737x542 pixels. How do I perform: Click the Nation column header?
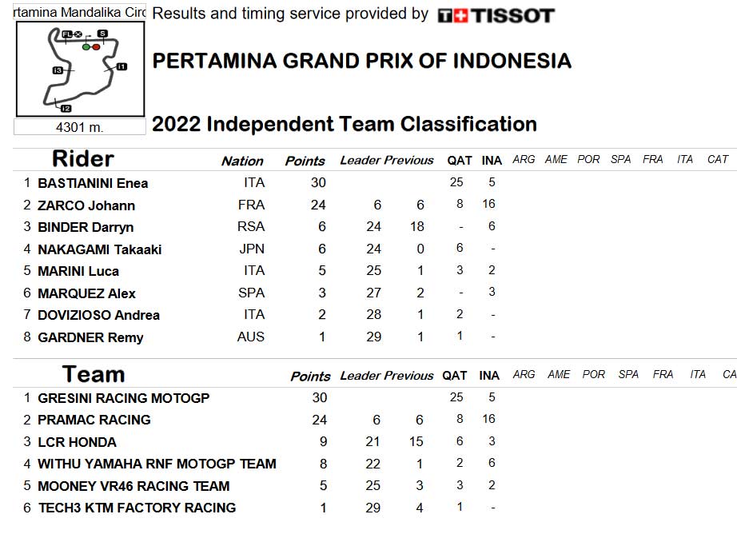[x=242, y=161]
